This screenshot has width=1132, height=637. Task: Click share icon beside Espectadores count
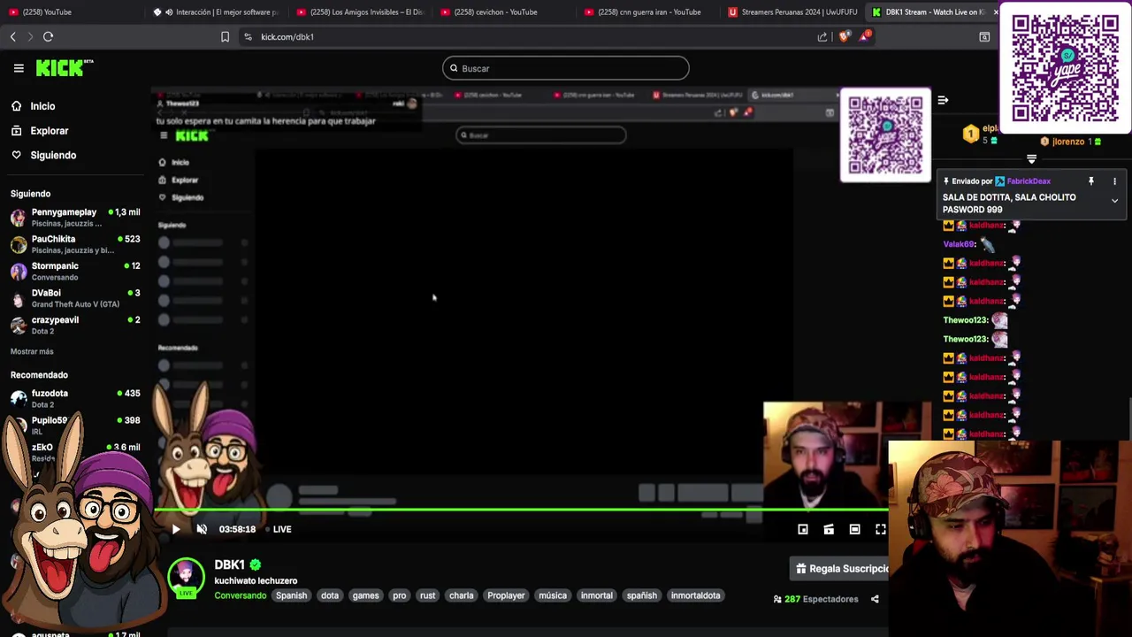tap(875, 599)
